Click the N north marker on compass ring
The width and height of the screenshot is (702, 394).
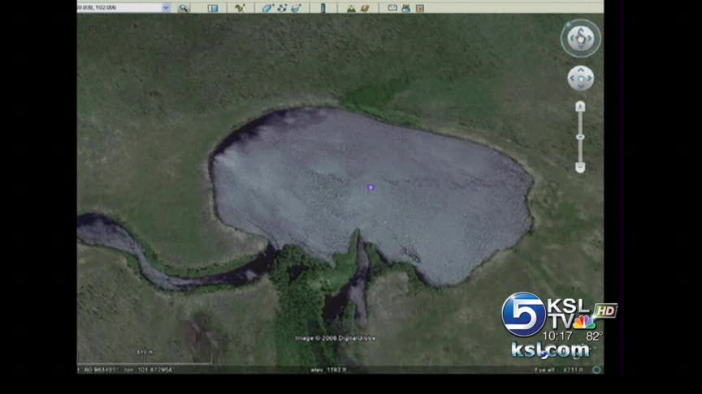coord(569,24)
